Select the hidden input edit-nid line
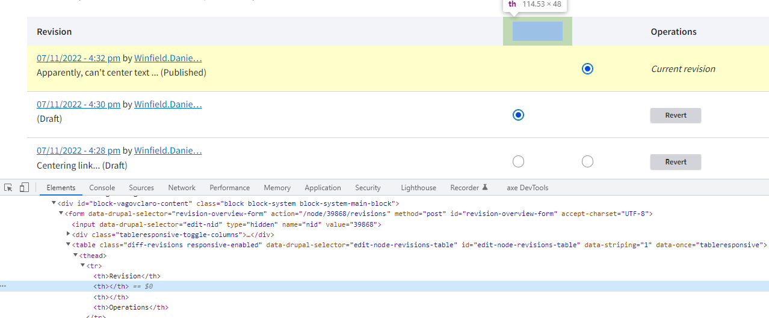769x318 pixels. point(227,224)
